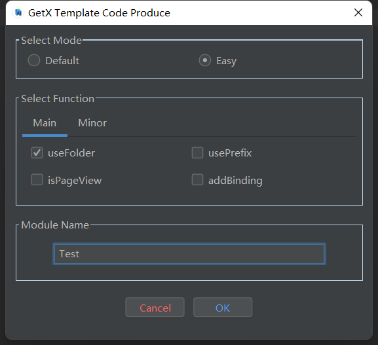Check the addBinding checkbox box

pyautogui.click(x=197, y=180)
